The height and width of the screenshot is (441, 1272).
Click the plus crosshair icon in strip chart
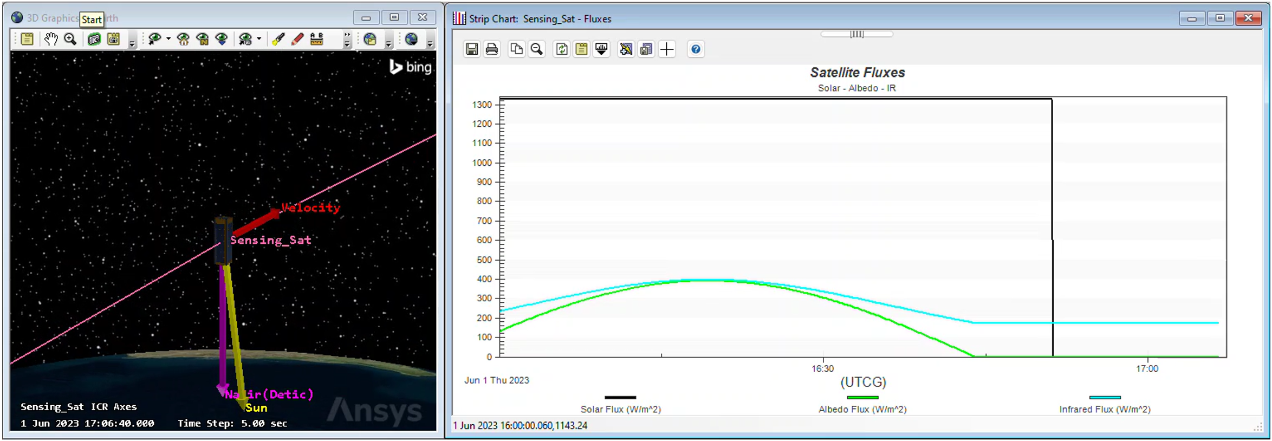[667, 49]
